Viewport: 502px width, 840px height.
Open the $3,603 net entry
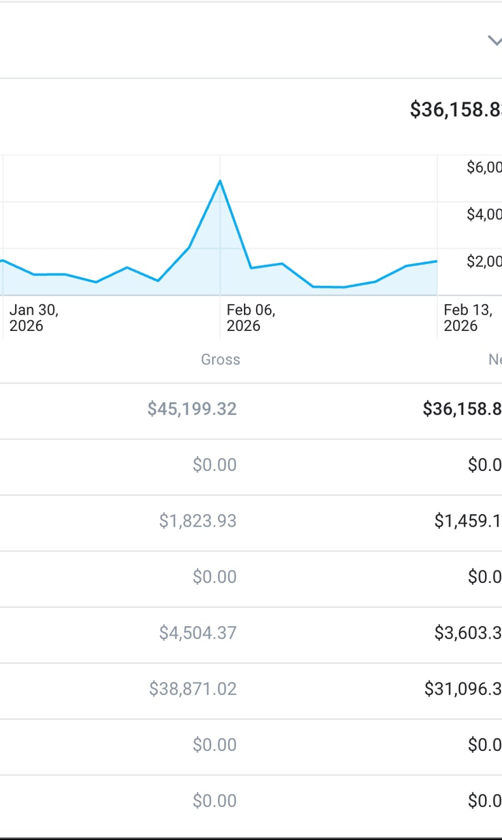pyautogui.click(x=468, y=633)
